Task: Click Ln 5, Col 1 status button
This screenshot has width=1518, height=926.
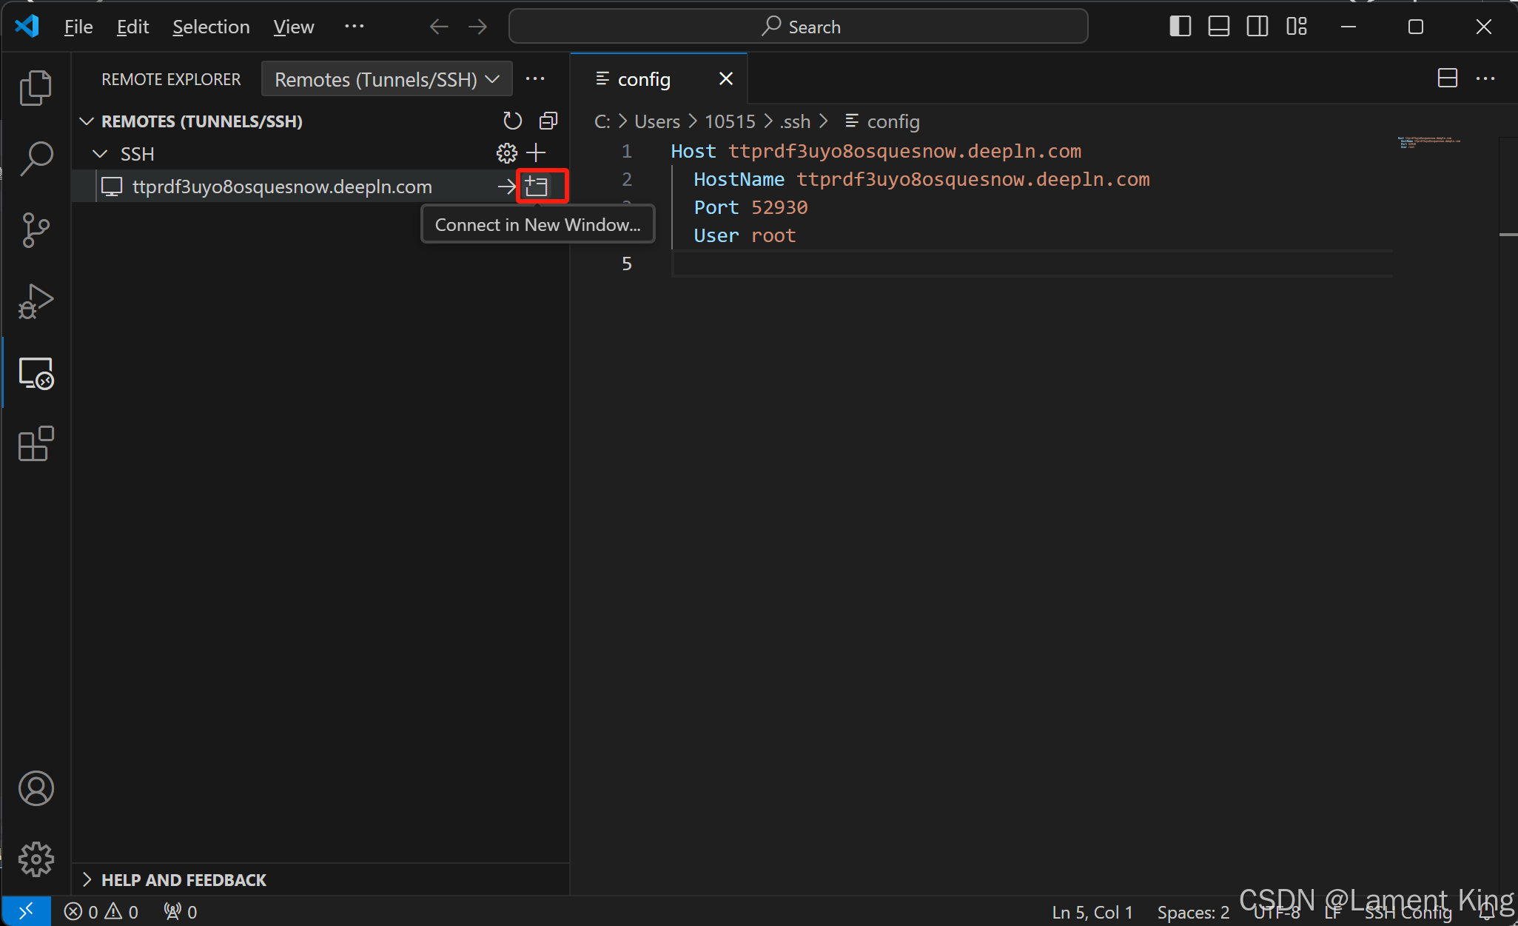Action: (x=1092, y=912)
